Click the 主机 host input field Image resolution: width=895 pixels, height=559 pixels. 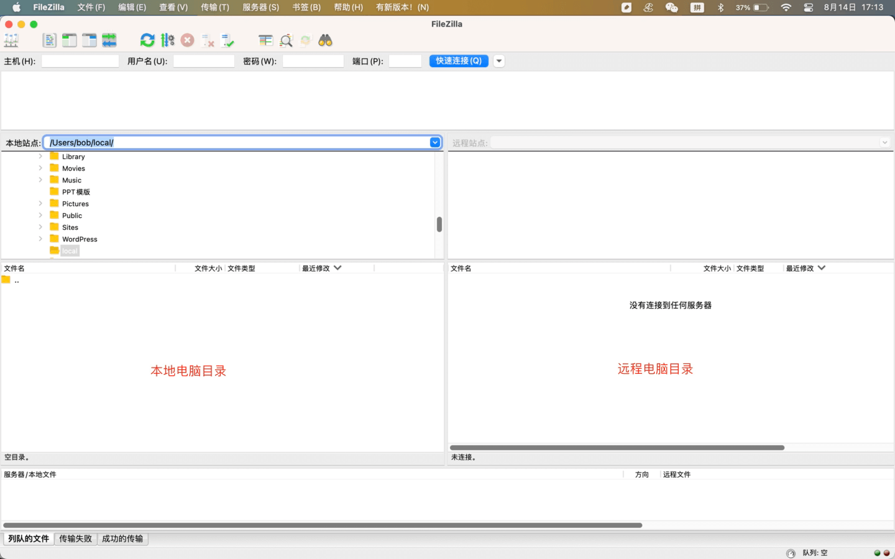tap(80, 61)
